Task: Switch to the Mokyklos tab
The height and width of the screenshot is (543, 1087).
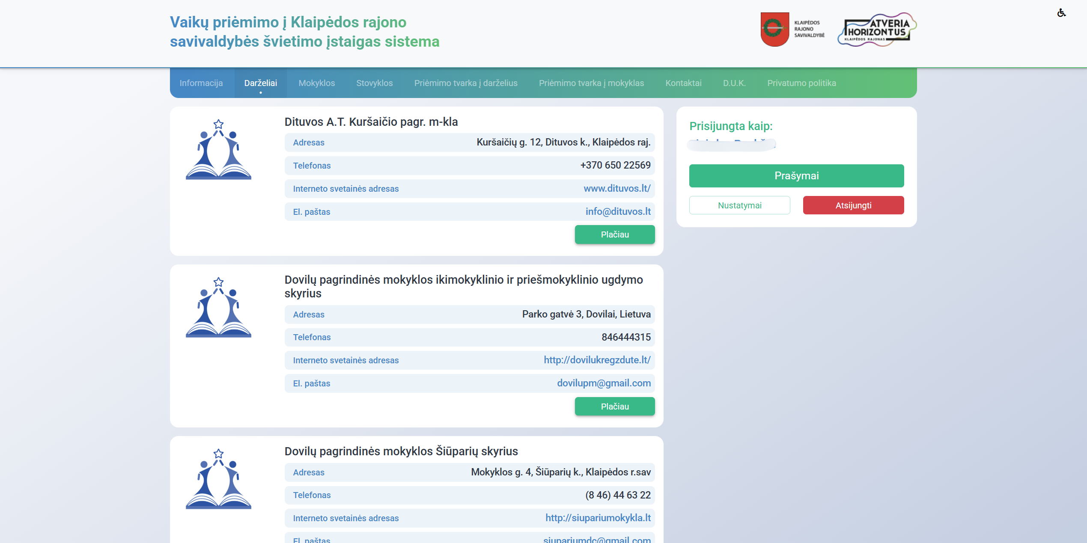Action: tap(317, 83)
